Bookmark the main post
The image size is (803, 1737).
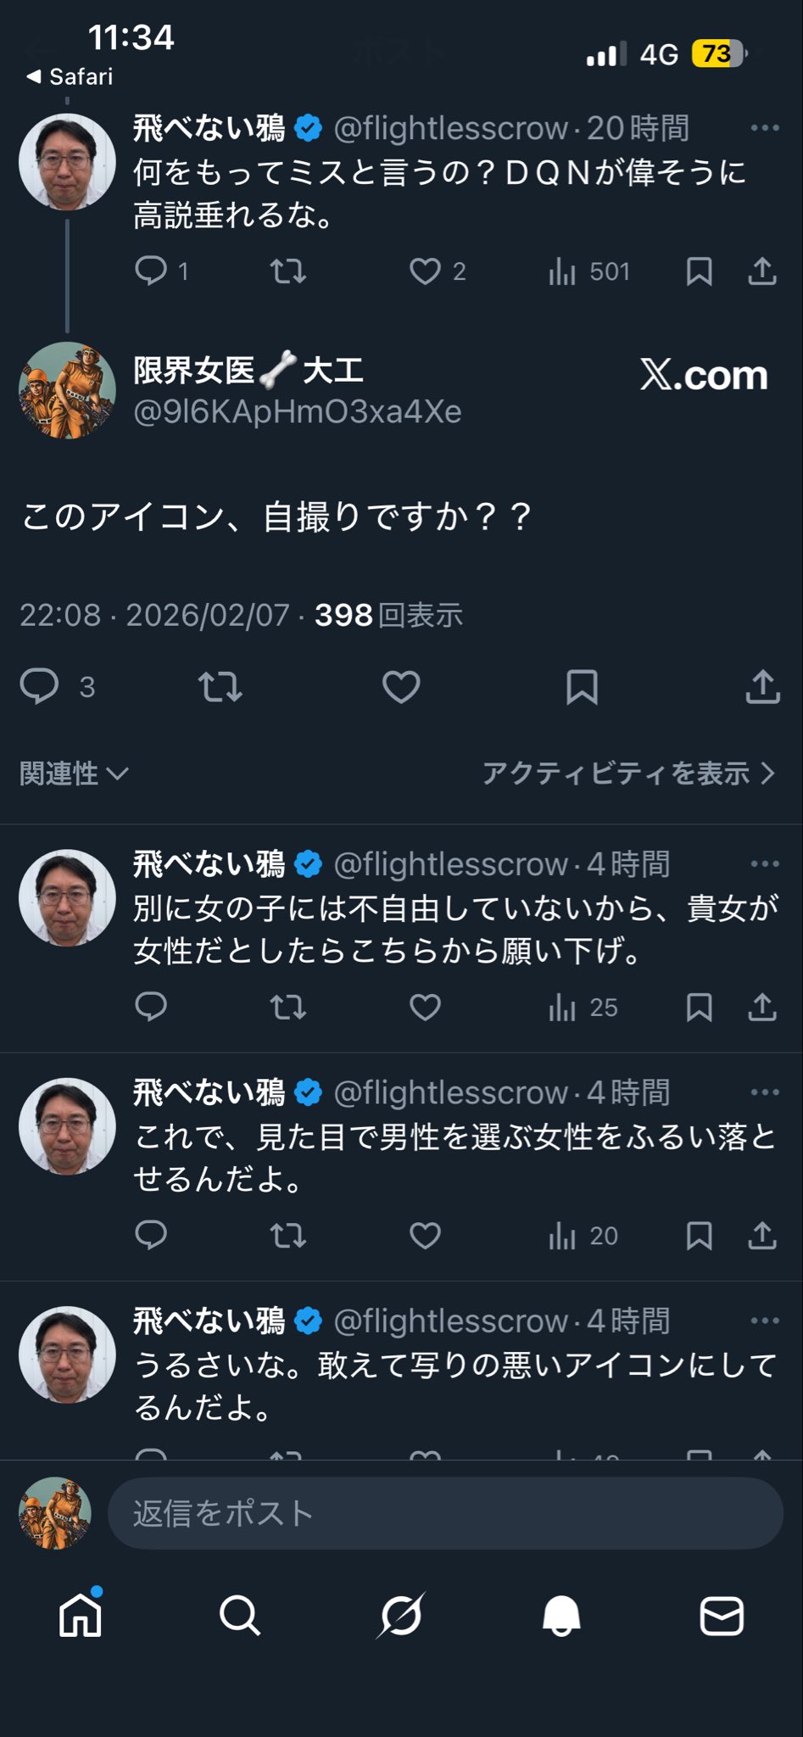point(582,687)
